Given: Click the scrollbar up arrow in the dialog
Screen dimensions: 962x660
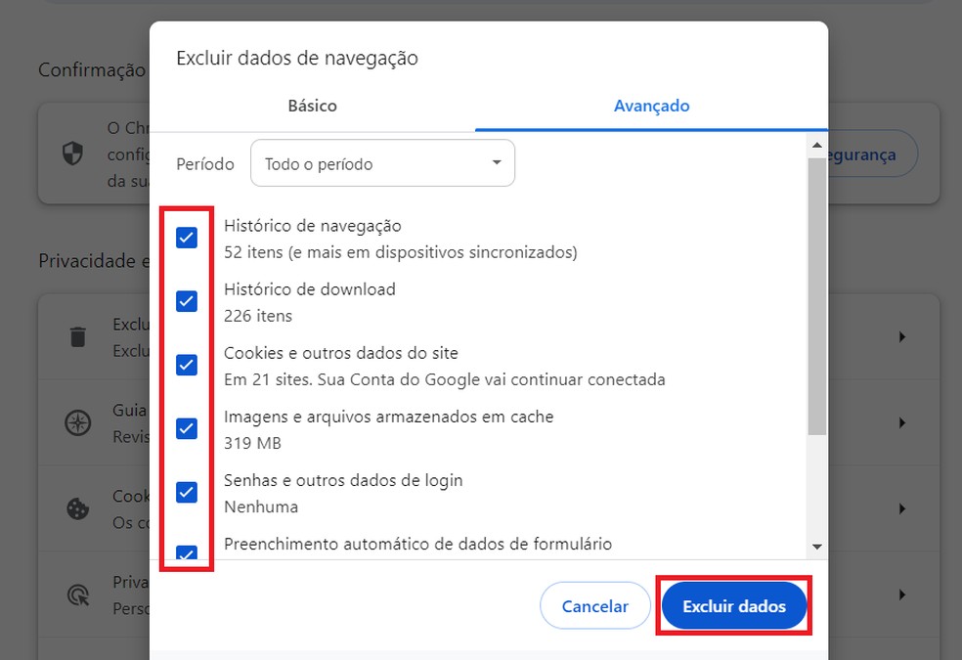Looking at the screenshot, I should pyautogui.click(x=816, y=145).
